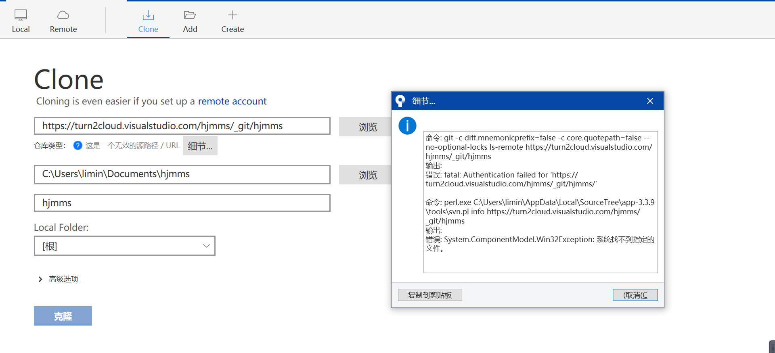Viewport: 775px width, 353px height.
Task: Click the 细节... details button
Action: tap(200, 146)
